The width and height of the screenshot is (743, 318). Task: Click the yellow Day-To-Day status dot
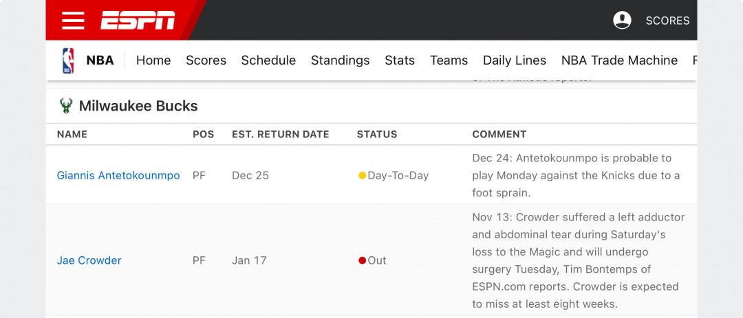pyautogui.click(x=362, y=176)
